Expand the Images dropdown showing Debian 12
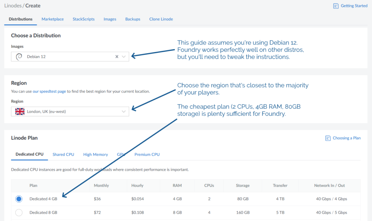This screenshot has height=221, width=372. pyautogui.click(x=124, y=56)
